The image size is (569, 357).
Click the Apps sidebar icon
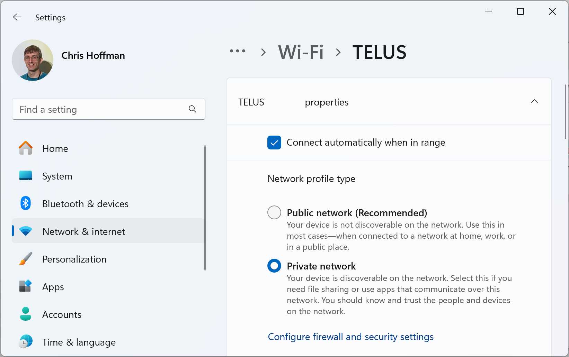25,286
